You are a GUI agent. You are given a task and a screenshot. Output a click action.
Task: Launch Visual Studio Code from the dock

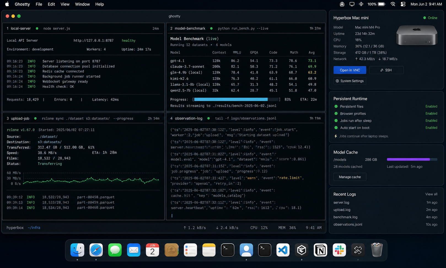click(x=283, y=250)
